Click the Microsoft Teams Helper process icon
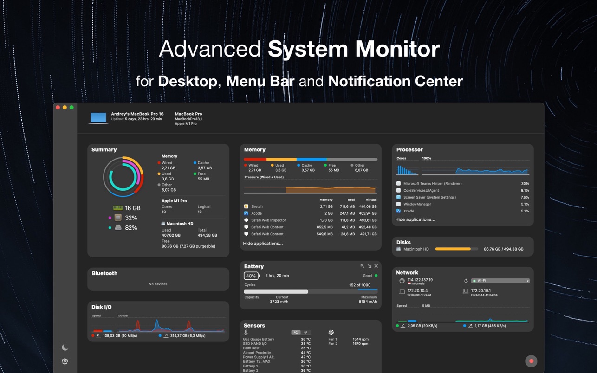This screenshot has width=597, height=373. [x=398, y=184]
